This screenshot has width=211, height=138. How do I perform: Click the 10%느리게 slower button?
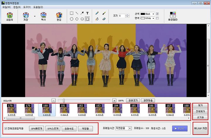(x=53, y=129)
